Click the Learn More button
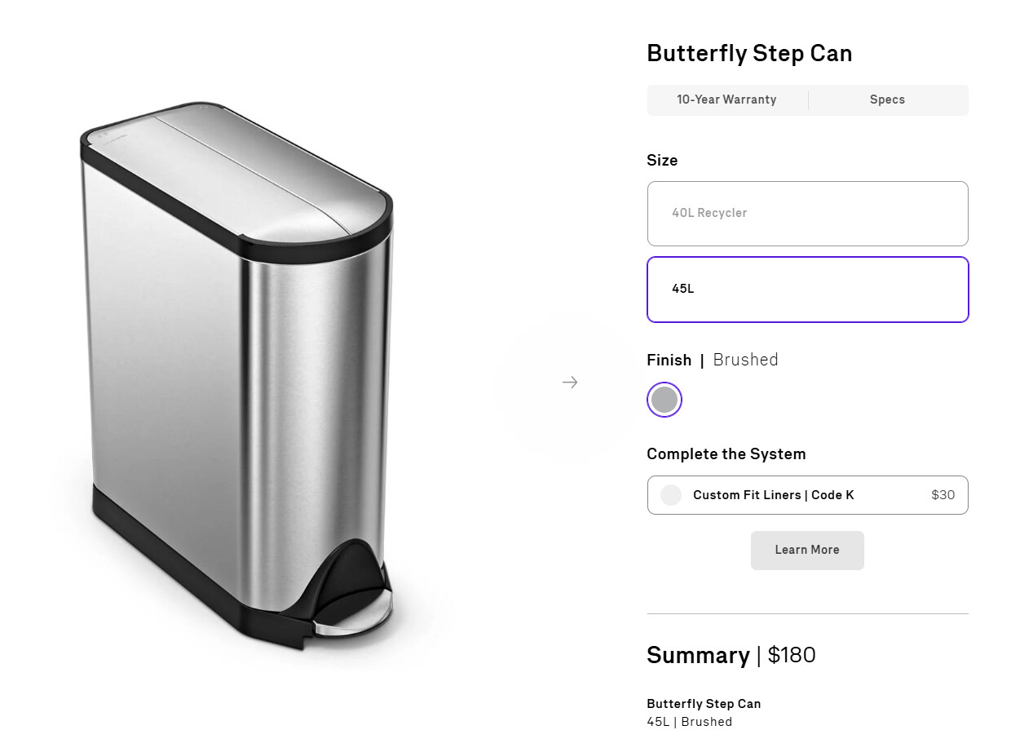This screenshot has height=730, width=1011. click(x=807, y=550)
